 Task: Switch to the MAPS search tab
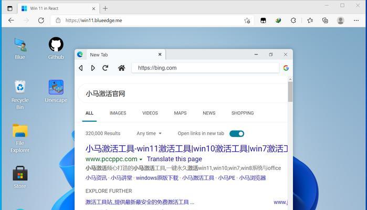[180, 113]
